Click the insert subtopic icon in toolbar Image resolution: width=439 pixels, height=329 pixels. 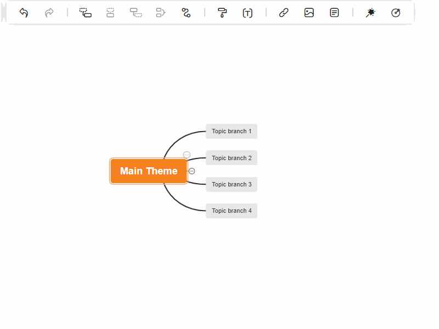(x=85, y=13)
